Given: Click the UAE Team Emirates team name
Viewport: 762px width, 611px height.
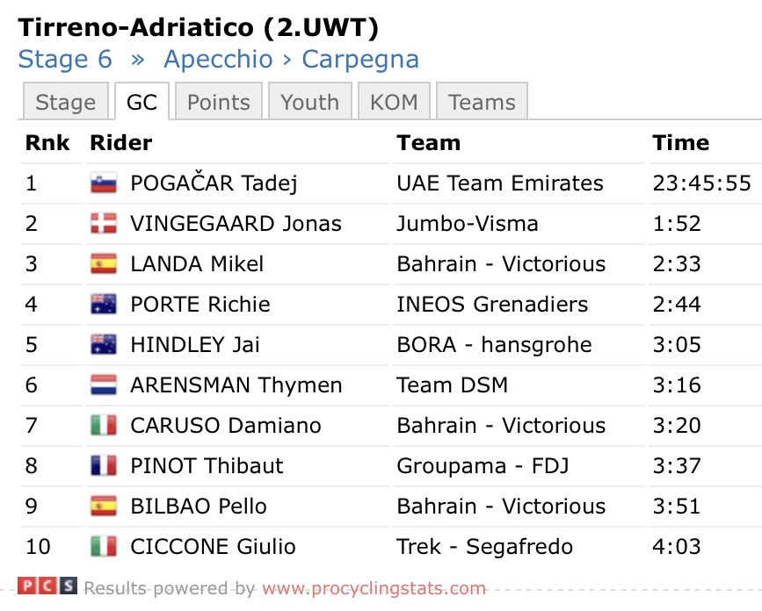Looking at the screenshot, I should [499, 183].
